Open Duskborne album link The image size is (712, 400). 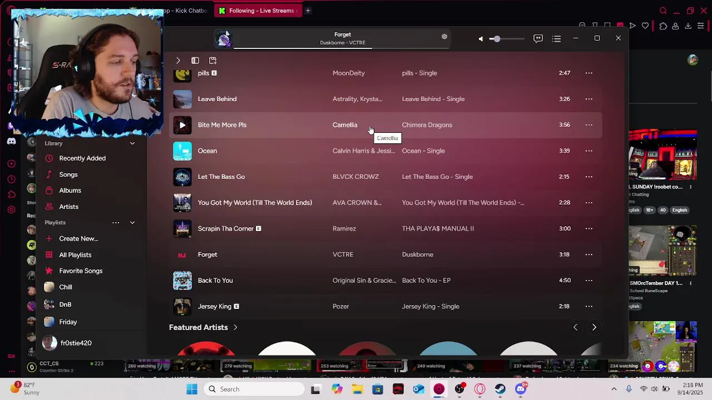418,254
